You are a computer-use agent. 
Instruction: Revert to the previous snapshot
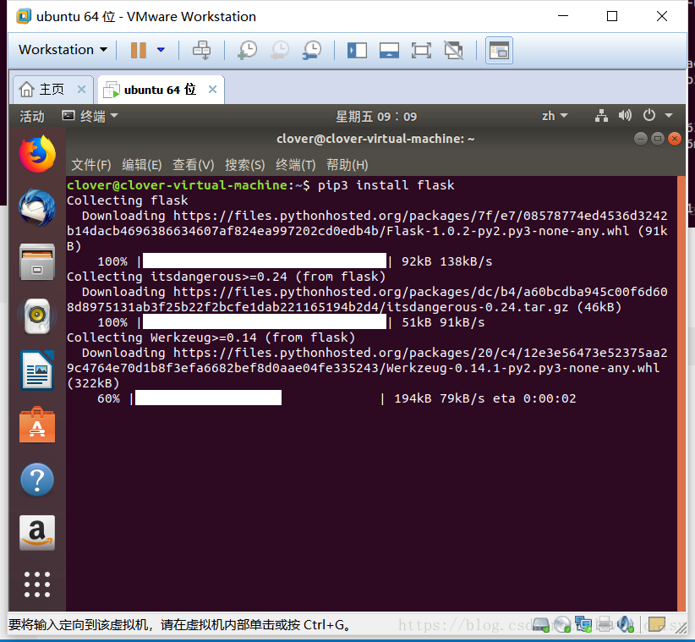[x=280, y=50]
